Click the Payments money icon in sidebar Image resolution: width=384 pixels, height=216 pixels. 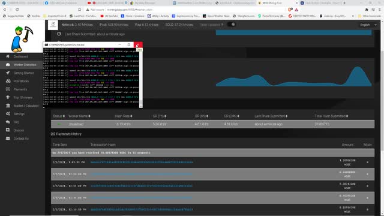click(8, 89)
